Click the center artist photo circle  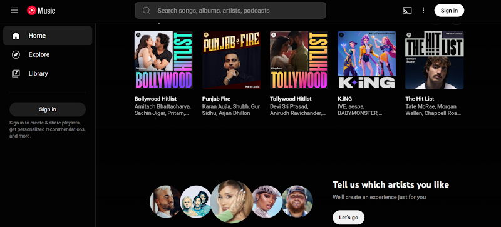(232, 202)
